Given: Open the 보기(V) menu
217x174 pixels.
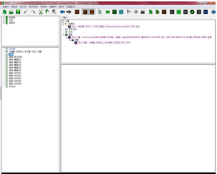Looking at the screenshot, I should 23,7.
